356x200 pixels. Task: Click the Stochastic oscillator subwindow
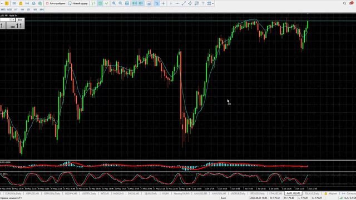178,179
